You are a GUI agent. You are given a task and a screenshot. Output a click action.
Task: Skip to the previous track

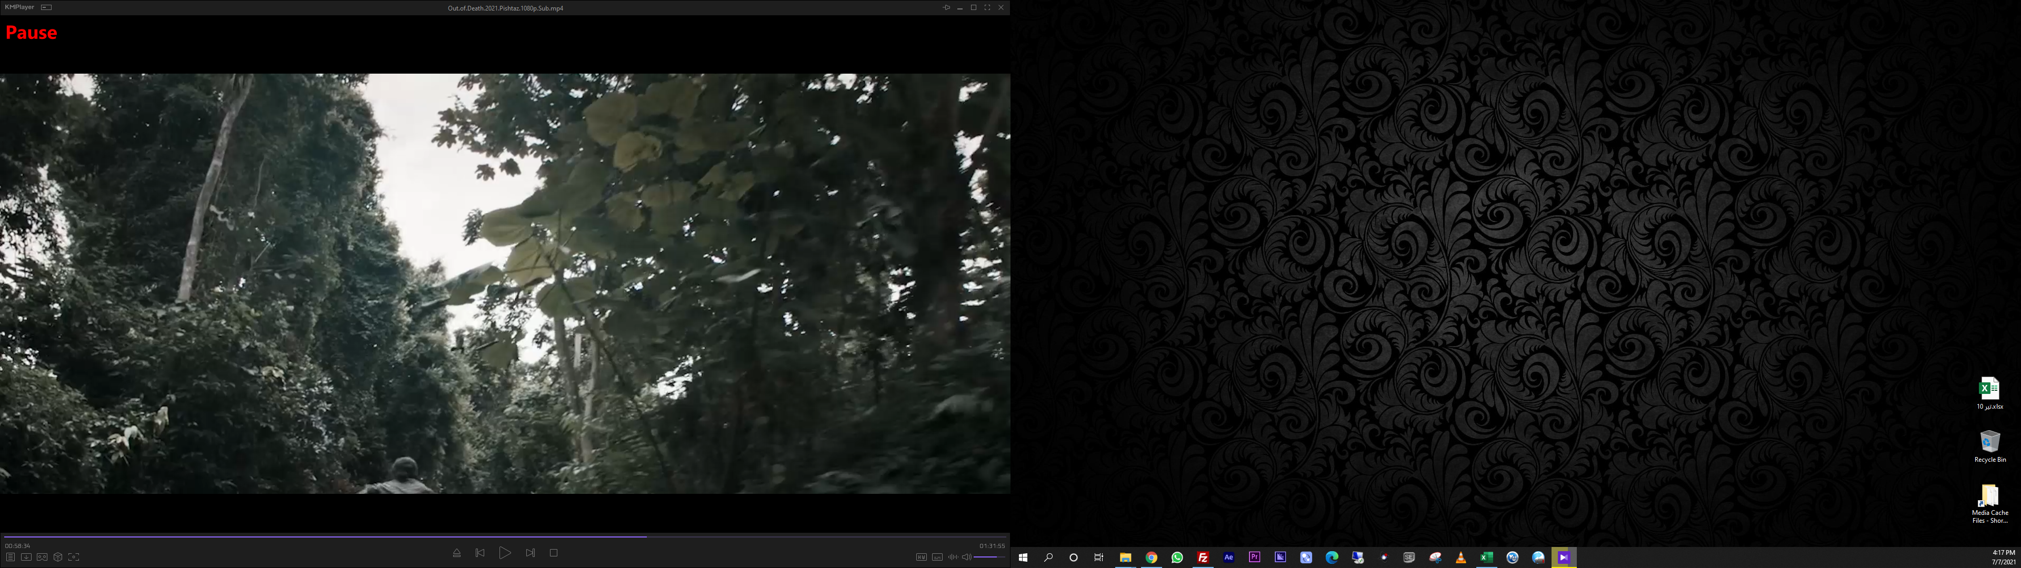tap(480, 553)
